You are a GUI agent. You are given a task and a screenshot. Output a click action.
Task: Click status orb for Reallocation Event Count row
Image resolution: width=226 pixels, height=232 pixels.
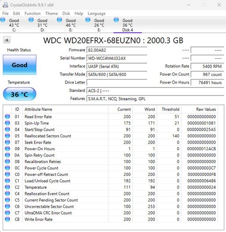[x=8, y=194]
